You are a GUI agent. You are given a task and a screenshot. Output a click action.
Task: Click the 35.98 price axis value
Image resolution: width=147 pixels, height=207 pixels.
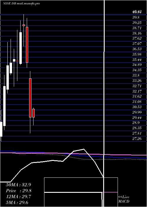click(x=137, y=54)
